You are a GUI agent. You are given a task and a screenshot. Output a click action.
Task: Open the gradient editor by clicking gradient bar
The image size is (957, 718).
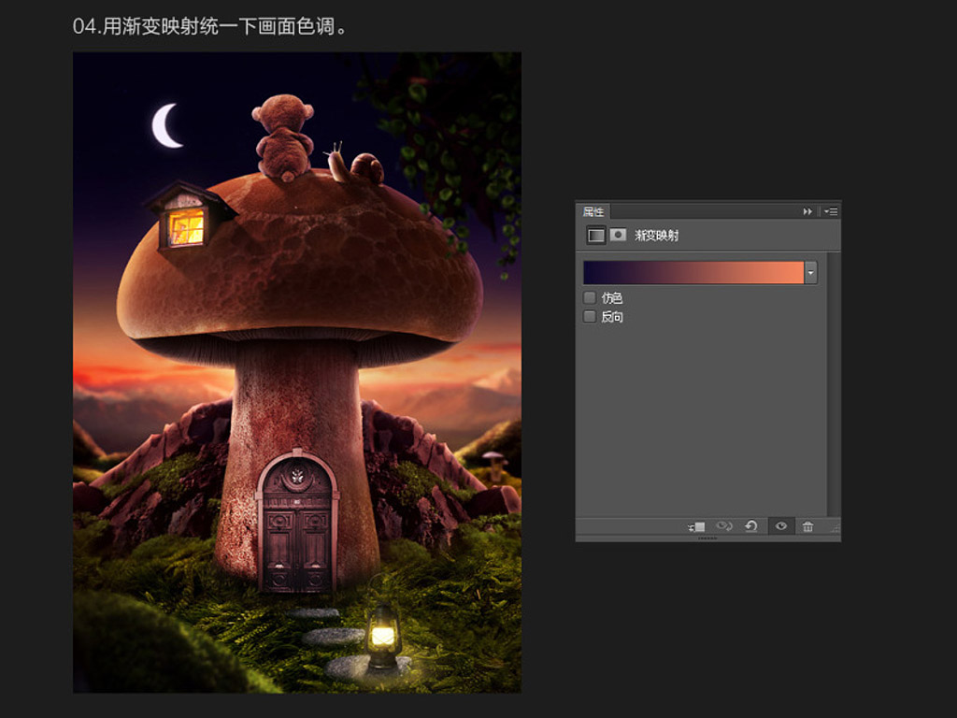(693, 272)
